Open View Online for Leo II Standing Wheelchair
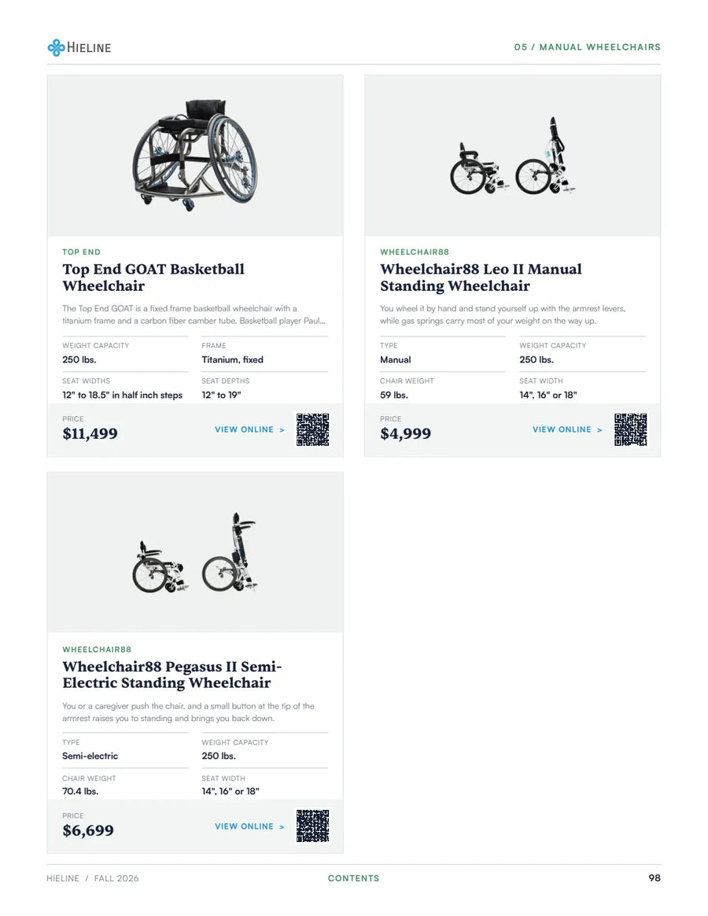The image size is (708, 916). (x=567, y=429)
